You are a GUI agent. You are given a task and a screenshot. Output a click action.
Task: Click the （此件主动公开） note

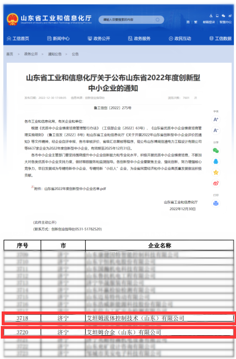pyautogui.click(x=45, y=222)
